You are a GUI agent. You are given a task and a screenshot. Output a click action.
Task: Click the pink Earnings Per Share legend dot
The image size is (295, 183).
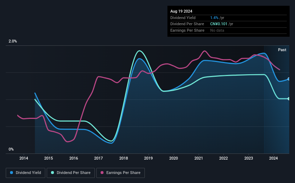coord(102,173)
